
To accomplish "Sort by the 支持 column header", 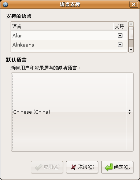I will coord(120,26).
